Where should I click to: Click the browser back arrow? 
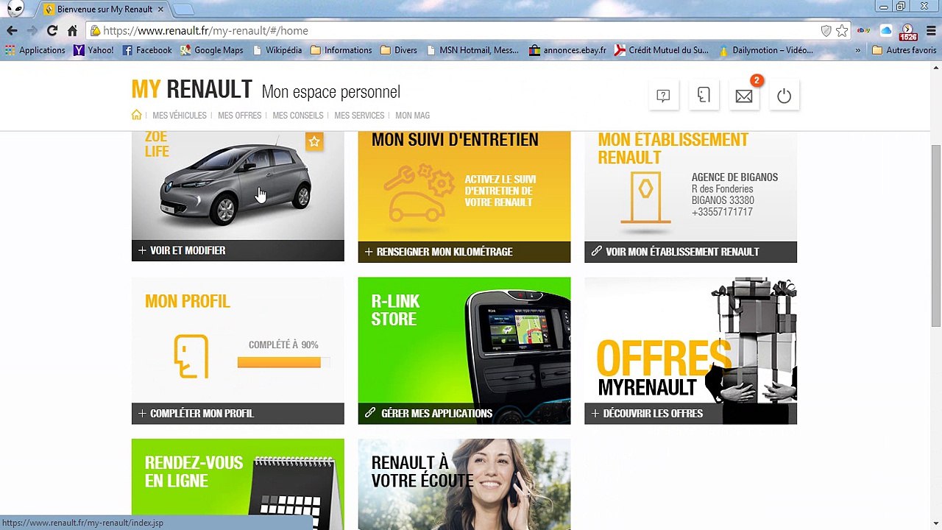click(12, 31)
